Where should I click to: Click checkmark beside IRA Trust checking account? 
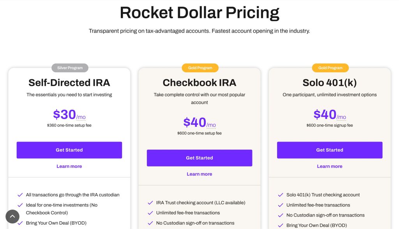(150, 203)
